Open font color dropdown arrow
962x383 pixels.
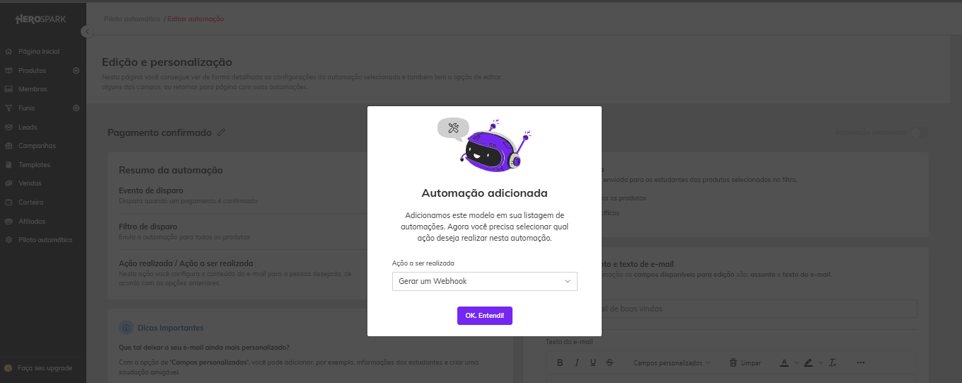[796, 362]
